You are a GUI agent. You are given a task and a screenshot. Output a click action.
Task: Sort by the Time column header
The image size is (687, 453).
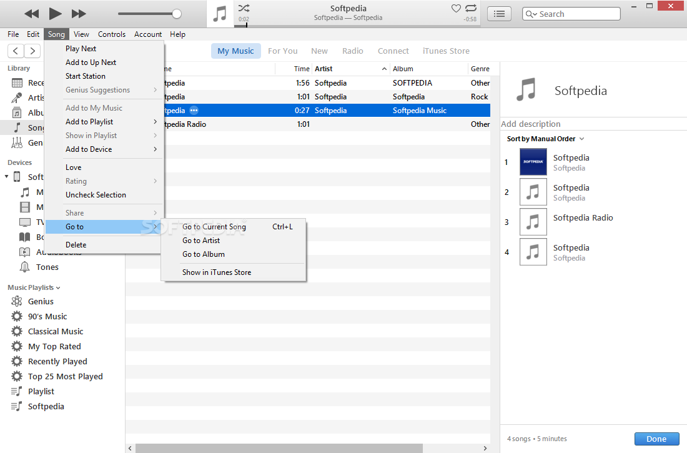coord(302,69)
